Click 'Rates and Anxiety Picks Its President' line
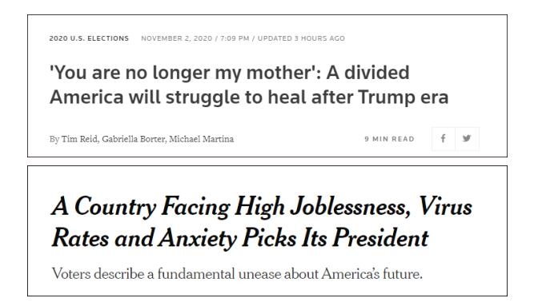 point(240,238)
